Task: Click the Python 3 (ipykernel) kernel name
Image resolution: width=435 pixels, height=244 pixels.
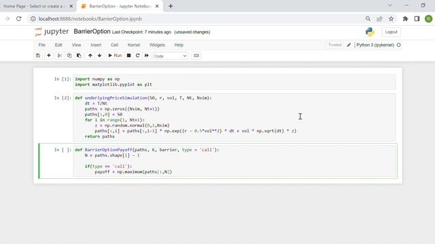Action: 375,45
